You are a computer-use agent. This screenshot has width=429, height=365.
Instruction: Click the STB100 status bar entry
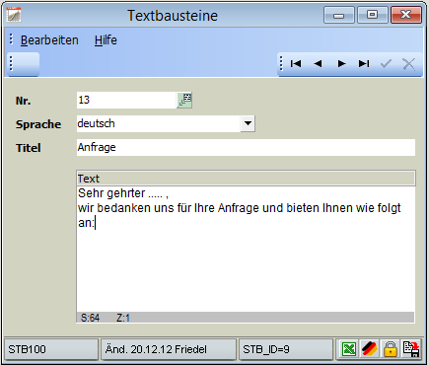tap(51, 349)
